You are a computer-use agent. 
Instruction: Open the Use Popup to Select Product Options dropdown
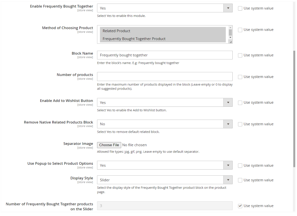[x=164, y=165]
